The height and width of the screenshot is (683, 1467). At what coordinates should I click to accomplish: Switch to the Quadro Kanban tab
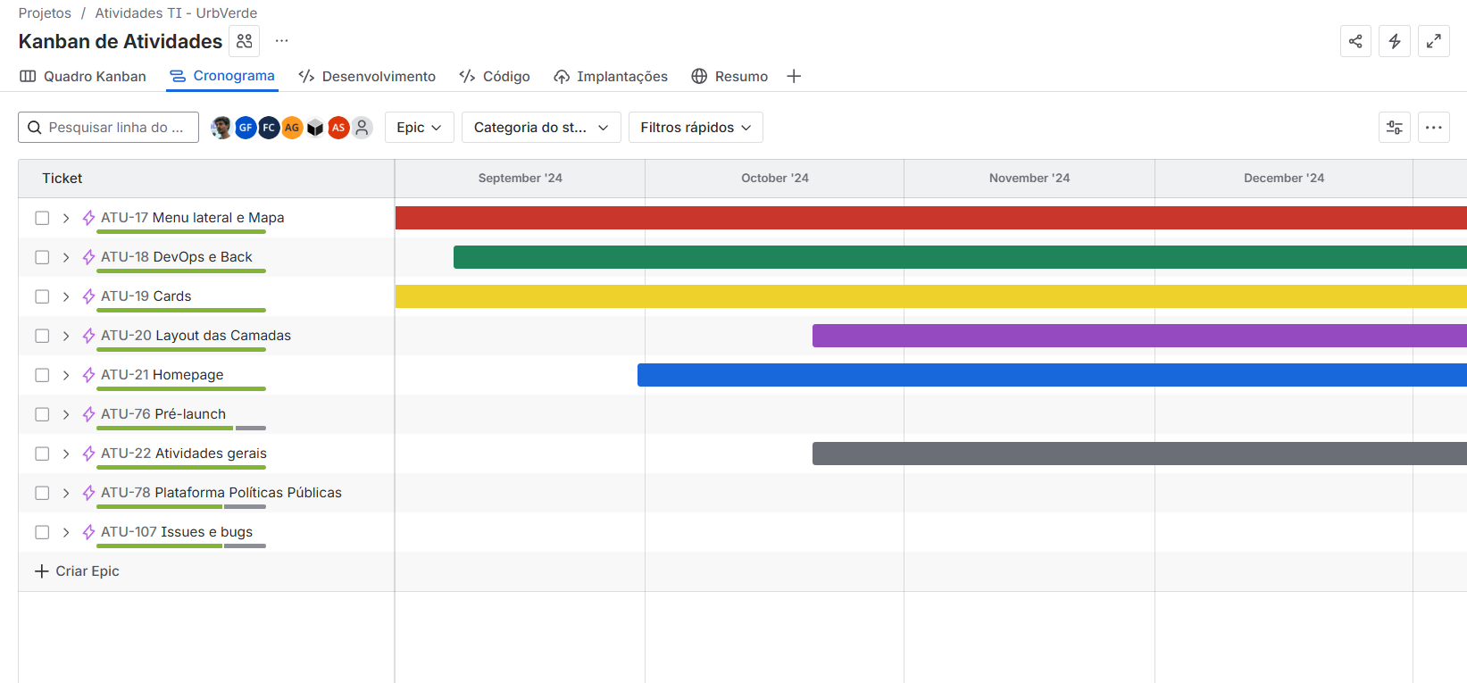[83, 77]
